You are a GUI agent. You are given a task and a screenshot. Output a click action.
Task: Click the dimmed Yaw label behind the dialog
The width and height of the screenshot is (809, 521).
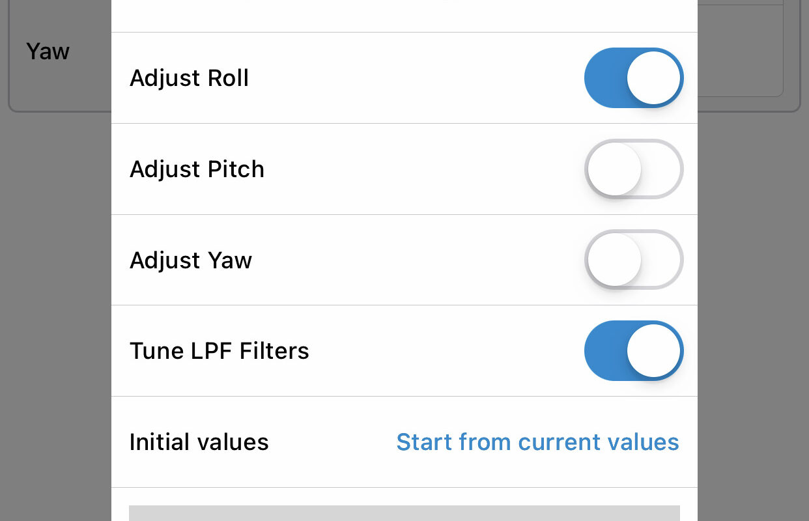click(x=48, y=51)
